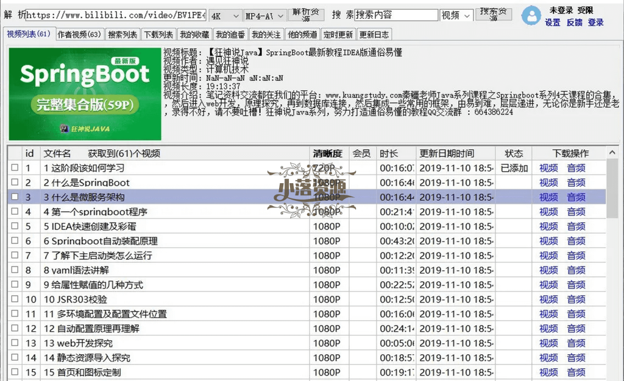Click the 搜索内容 search field
The image size is (624, 381).
pos(396,15)
